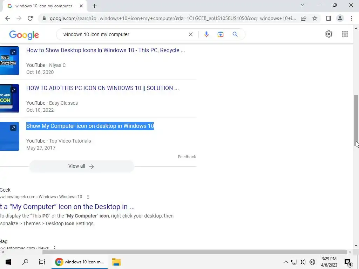Image resolution: width=359 pixels, height=269 pixels.
Task: Go back to the previous page
Action: pyautogui.click(x=8, y=18)
